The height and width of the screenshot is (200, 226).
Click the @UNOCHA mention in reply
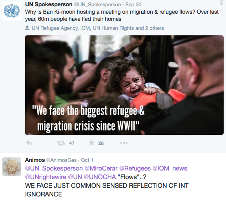tap(100, 177)
